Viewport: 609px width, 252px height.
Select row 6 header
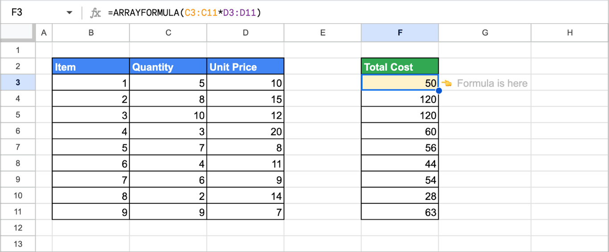(x=17, y=131)
